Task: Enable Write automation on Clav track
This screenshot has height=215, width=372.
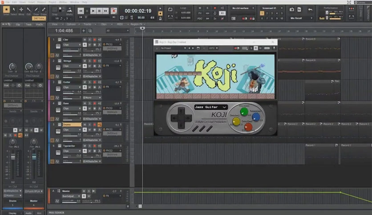Action: (x=89, y=44)
